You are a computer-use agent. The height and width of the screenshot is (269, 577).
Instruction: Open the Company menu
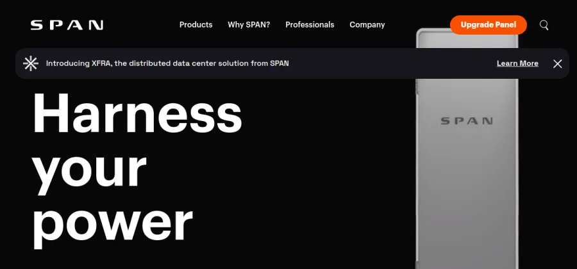click(x=367, y=24)
